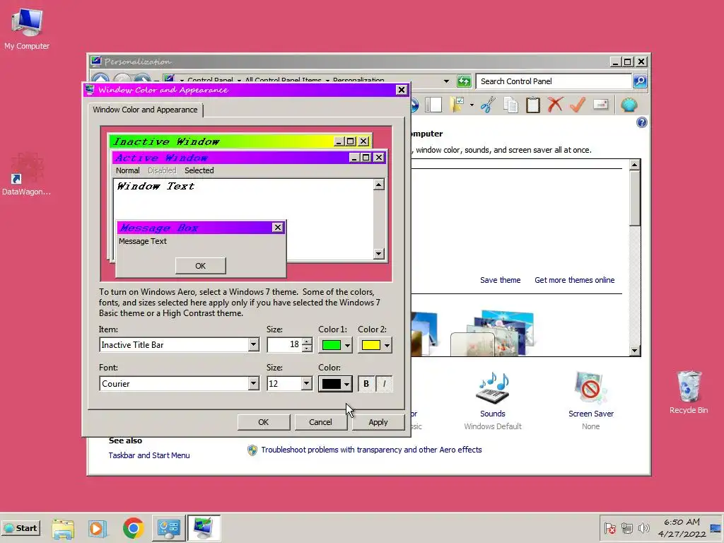Click the Search Control Panel field

tap(554, 81)
